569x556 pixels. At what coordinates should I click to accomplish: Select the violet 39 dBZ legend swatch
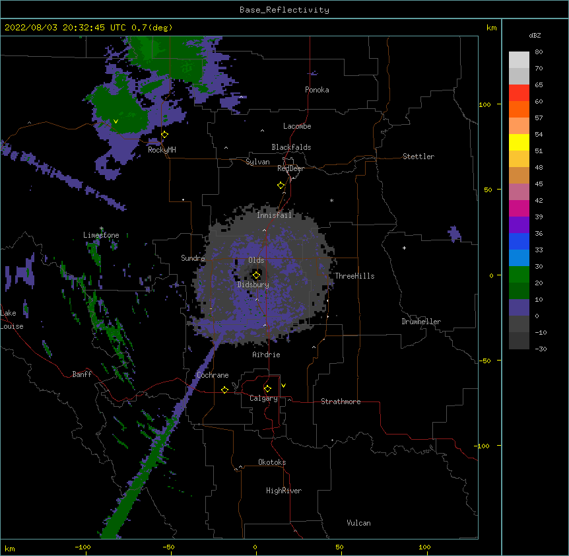click(519, 225)
